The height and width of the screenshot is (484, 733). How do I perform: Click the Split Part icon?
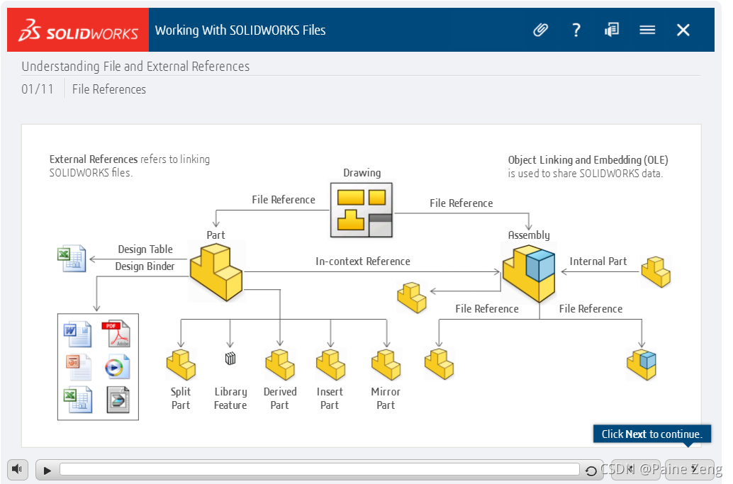tap(181, 365)
